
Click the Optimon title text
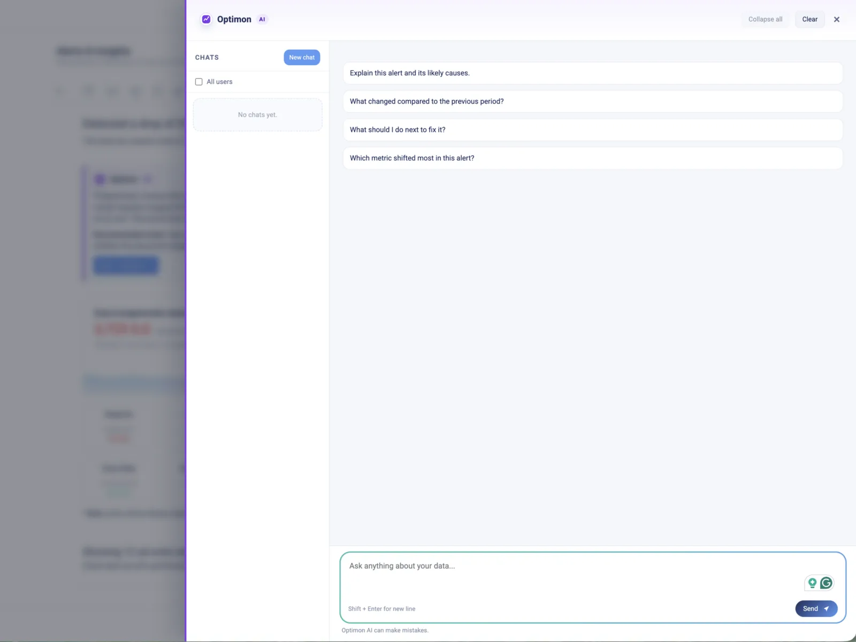234,19
